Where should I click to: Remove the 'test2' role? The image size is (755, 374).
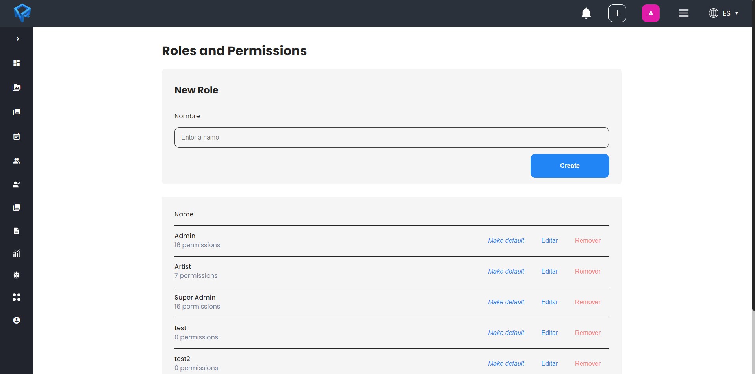588,363
